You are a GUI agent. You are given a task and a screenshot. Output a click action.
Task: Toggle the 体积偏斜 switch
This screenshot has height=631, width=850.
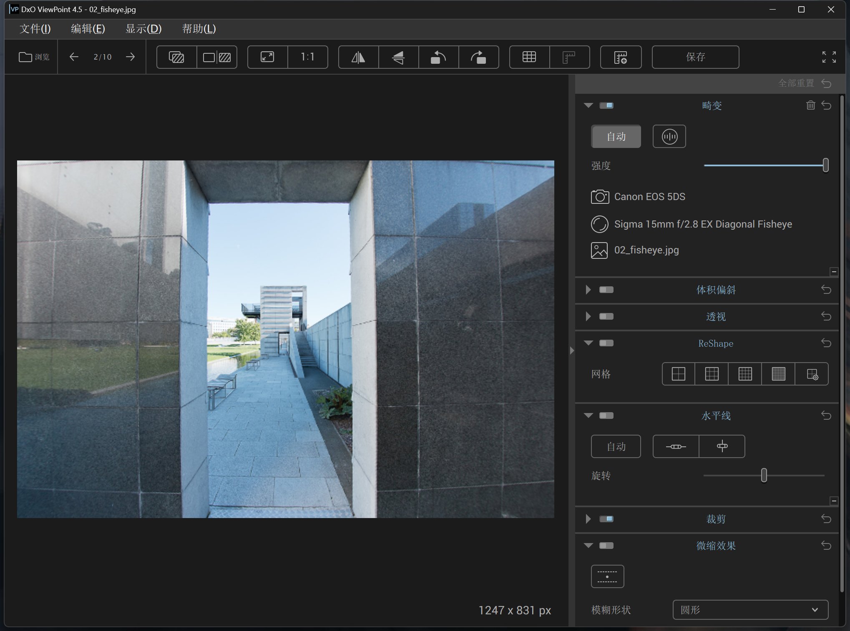click(x=606, y=290)
